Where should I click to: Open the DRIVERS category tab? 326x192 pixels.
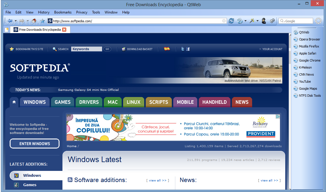[89, 102]
